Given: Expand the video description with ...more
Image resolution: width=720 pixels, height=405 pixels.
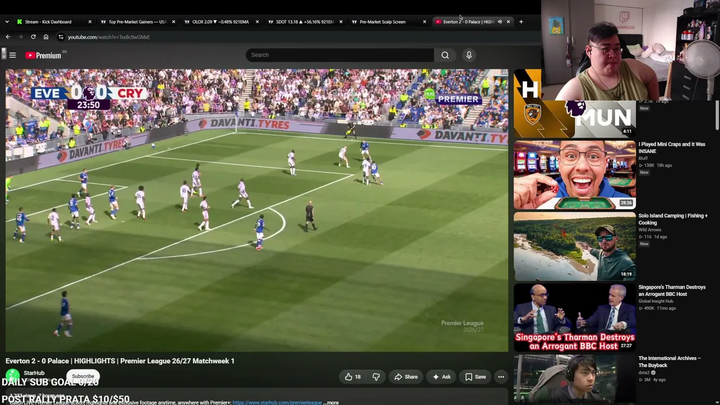Looking at the screenshot, I should pos(331,403).
